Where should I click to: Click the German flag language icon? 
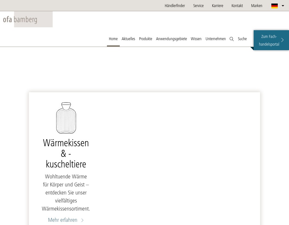tap(275, 6)
